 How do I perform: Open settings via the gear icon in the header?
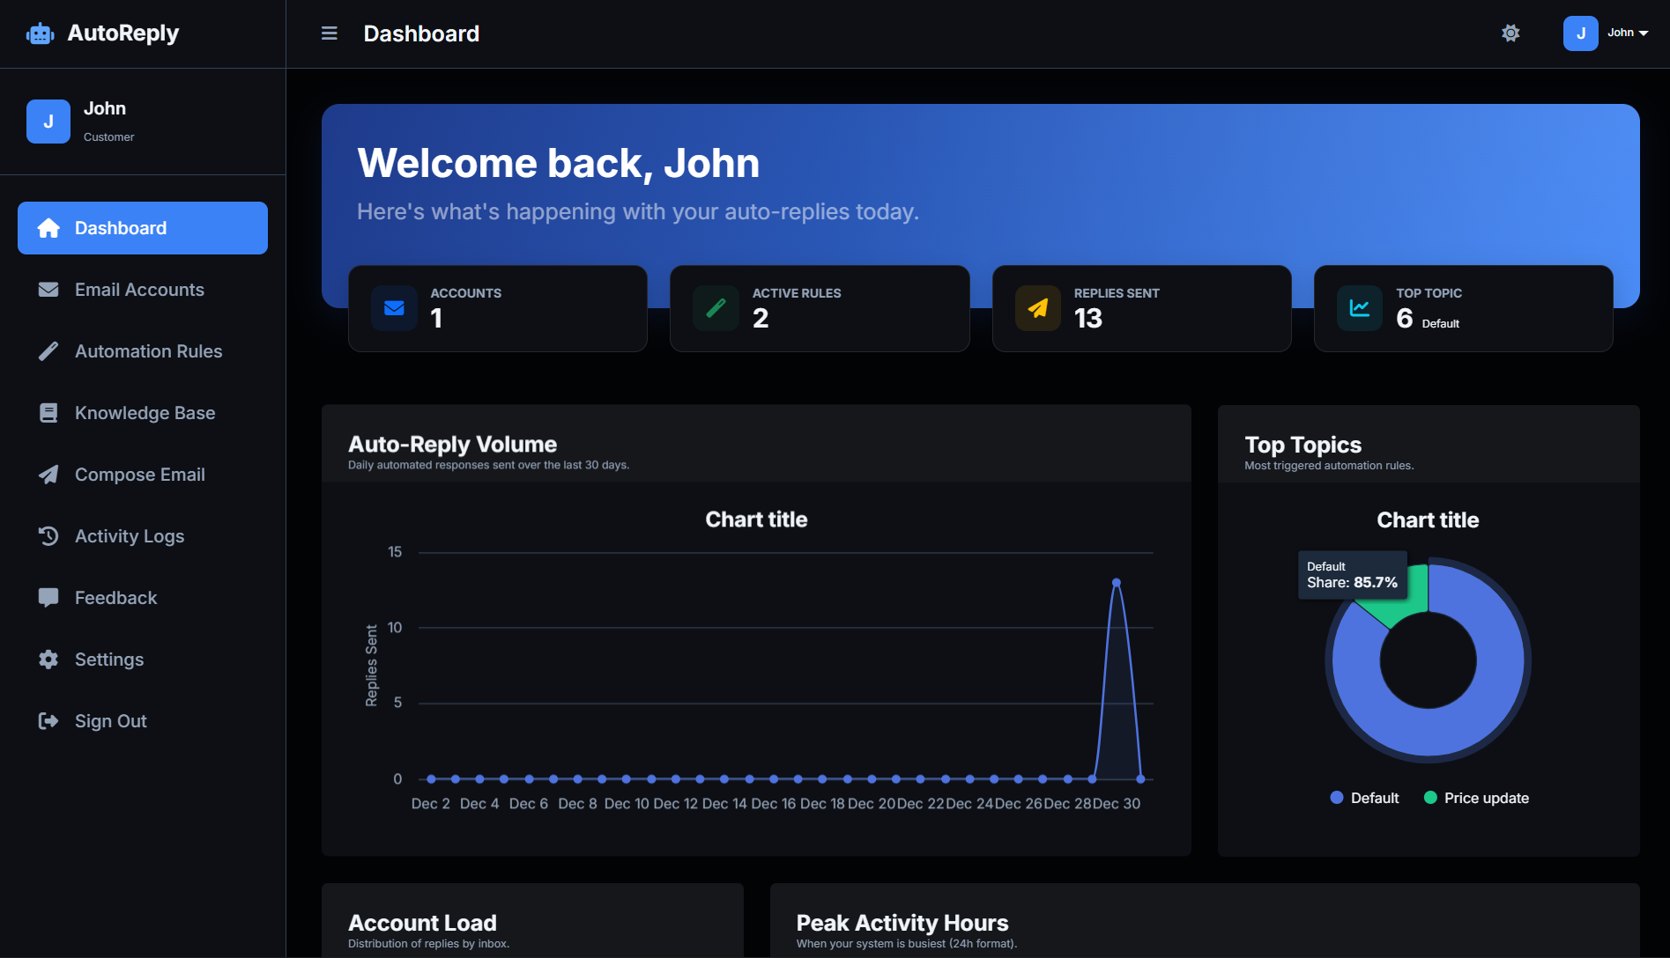[1510, 33]
